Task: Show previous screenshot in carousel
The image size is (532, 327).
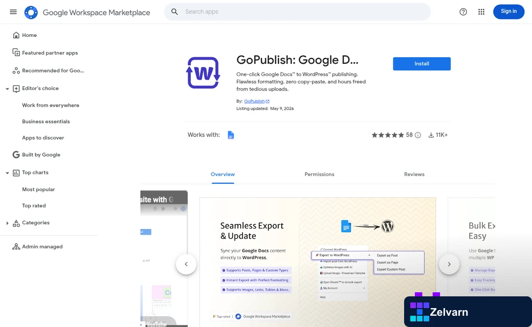Action: pos(186,264)
